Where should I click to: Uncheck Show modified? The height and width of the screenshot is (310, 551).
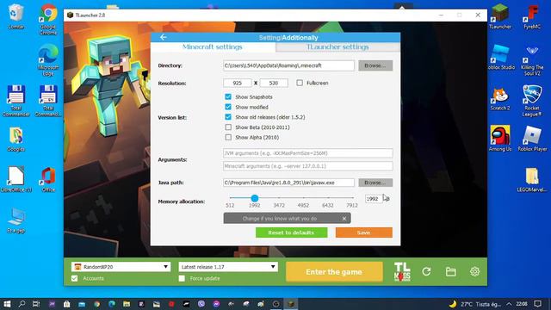(228, 107)
